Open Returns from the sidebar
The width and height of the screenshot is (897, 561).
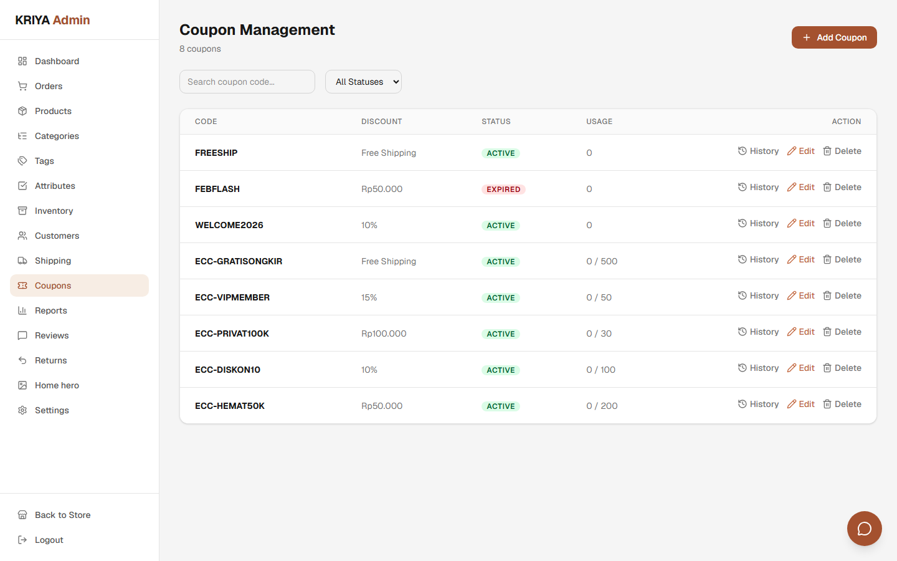coord(80,360)
